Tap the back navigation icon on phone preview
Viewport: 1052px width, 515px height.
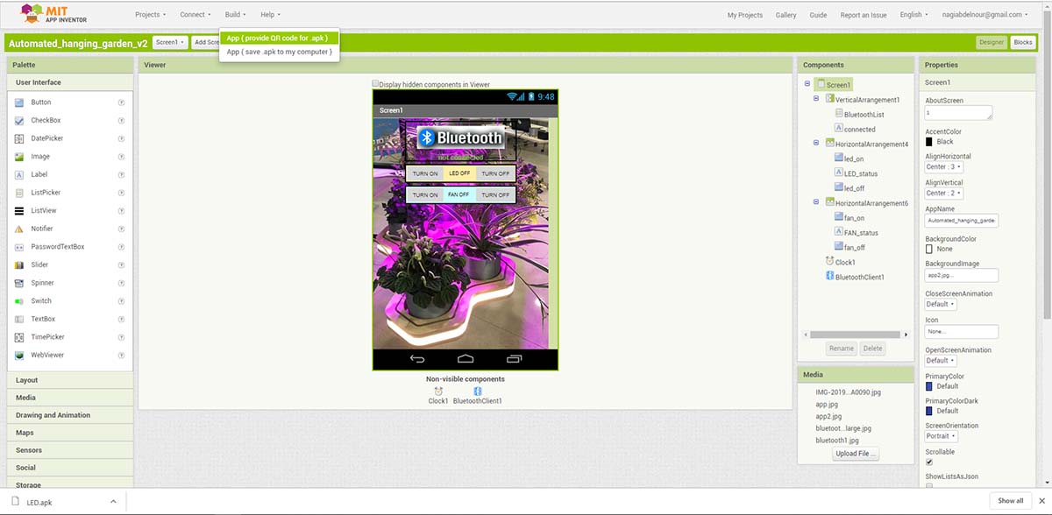(x=417, y=359)
